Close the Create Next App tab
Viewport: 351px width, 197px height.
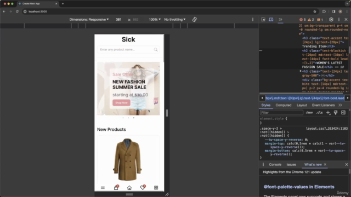[56, 4]
